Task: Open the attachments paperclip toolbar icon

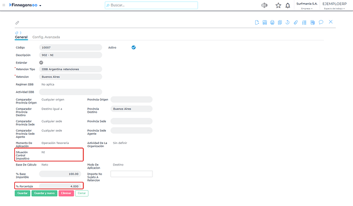Action: pyautogui.click(x=296, y=23)
